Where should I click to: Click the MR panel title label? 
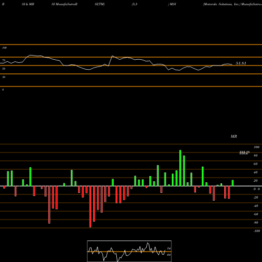[x=234, y=136]
